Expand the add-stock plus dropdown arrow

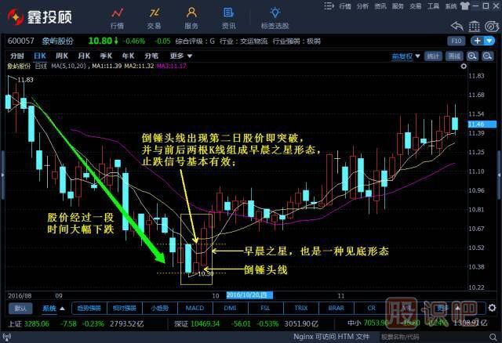pyautogui.click(x=489, y=41)
